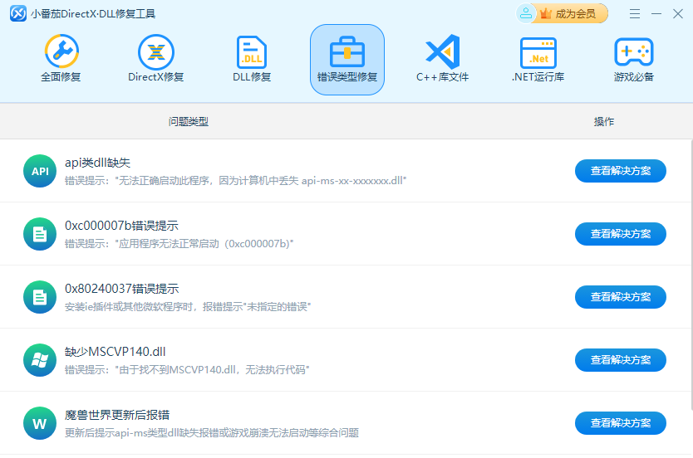Image resolution: width=693 pixels, height=458 pixels.
Task: View solution for 0x80240037错误提示
Action: click(620, 297)
